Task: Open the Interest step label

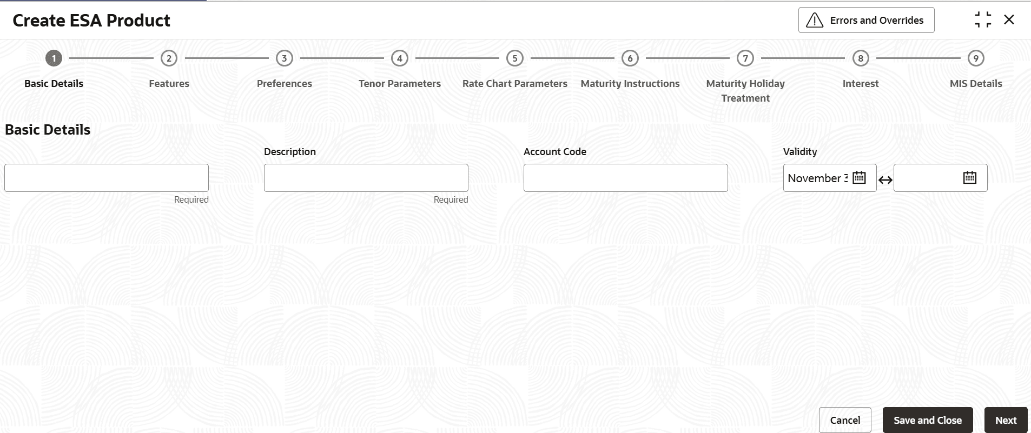Action: (860, 84)
